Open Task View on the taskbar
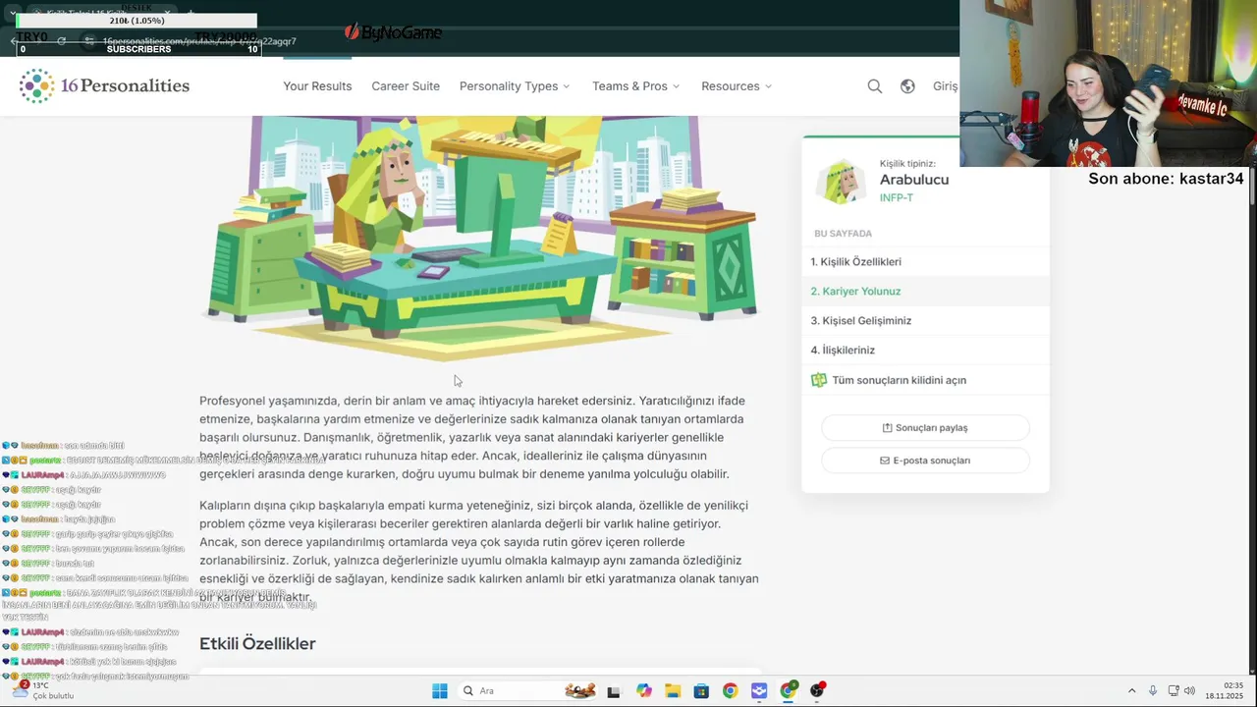Screen dimensions: 1257x707 click(614, 691)
